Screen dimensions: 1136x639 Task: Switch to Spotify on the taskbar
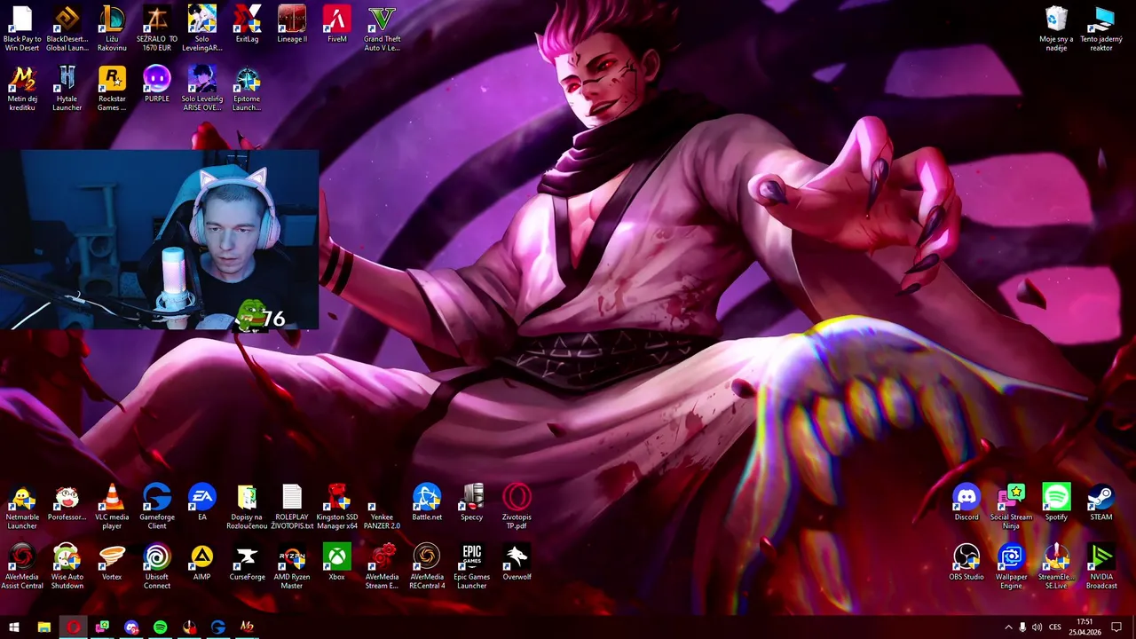(x=160, y=627)
